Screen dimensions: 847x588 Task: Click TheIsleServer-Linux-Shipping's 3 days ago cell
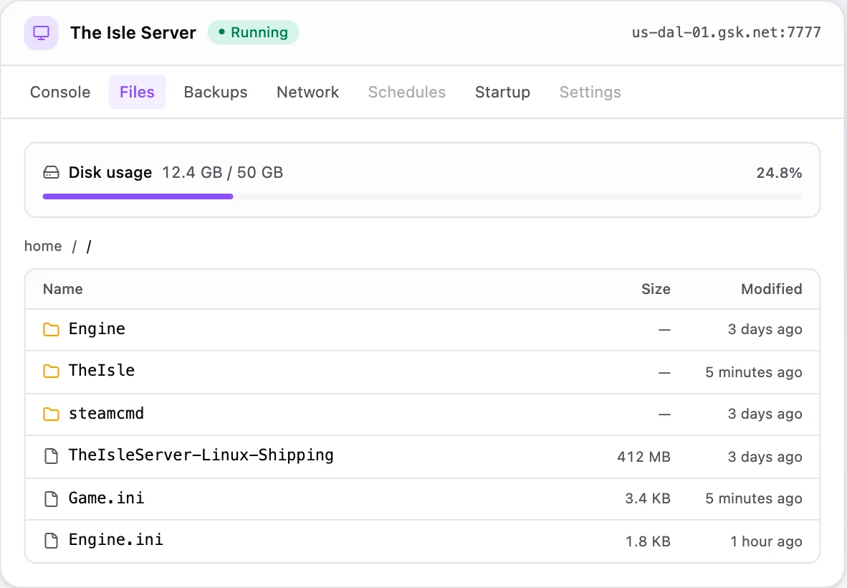[x=765, y=457]
